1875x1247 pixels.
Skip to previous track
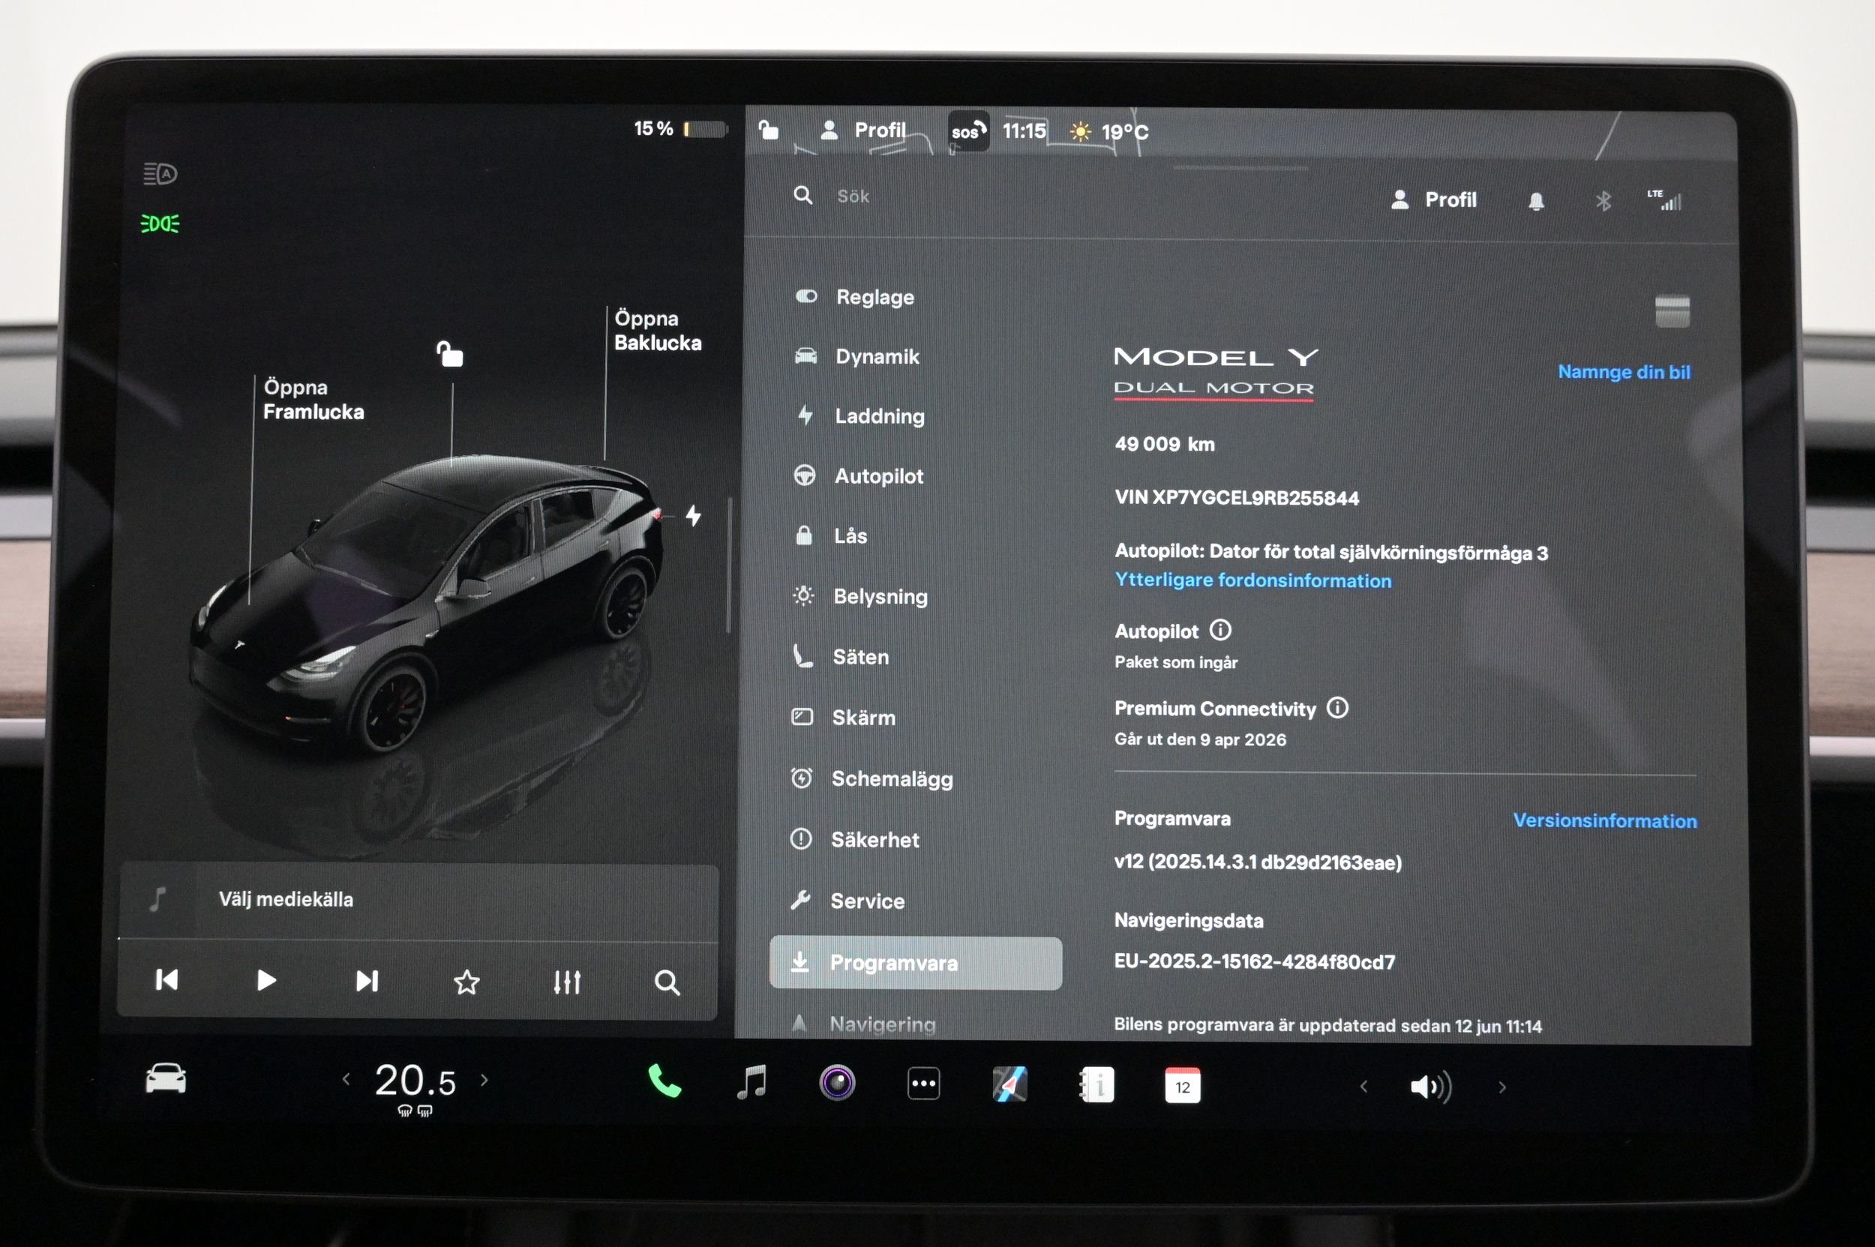[x=166, y=979]
